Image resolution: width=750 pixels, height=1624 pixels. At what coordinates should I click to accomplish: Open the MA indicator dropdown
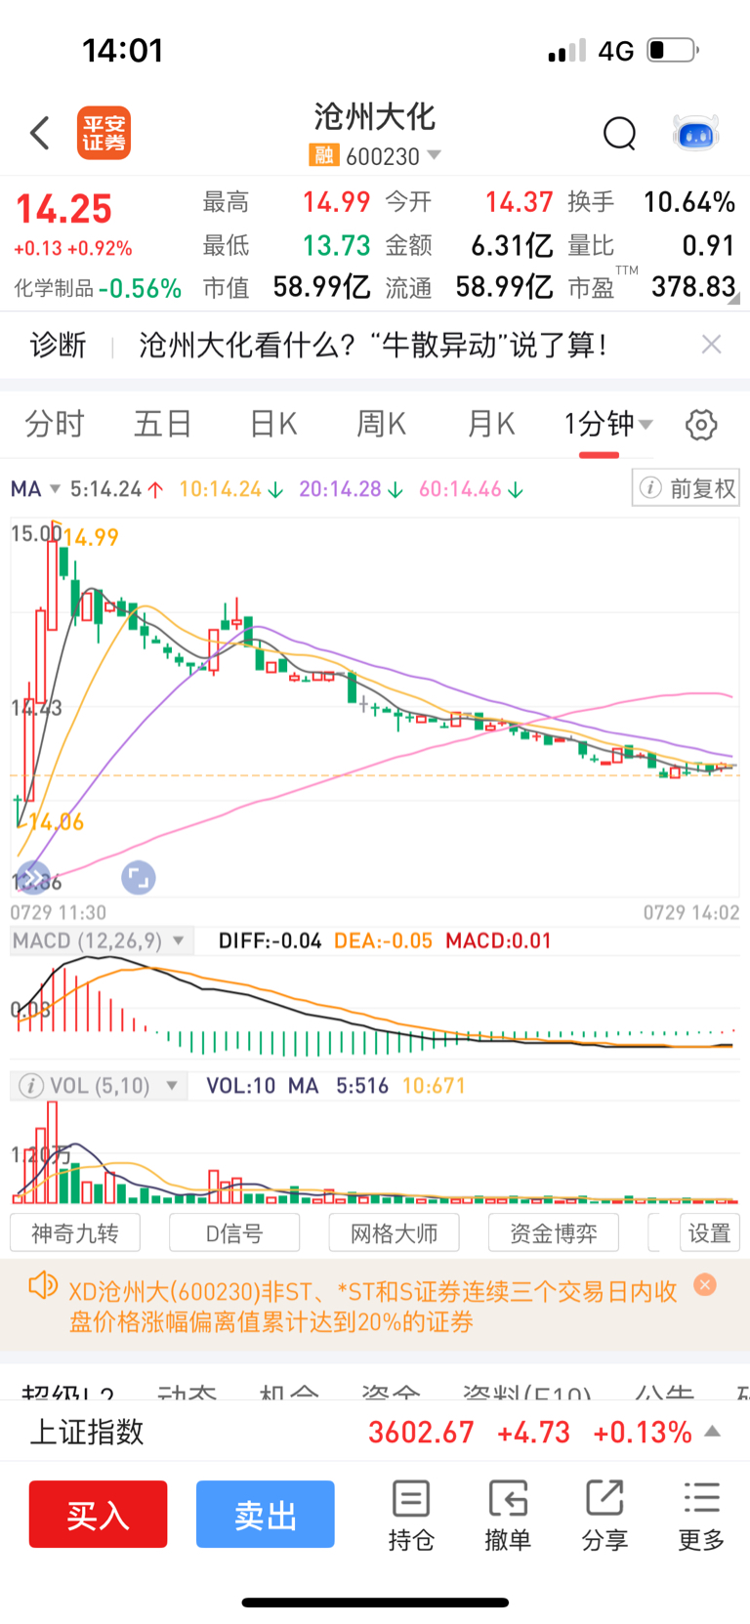(x=55, y=488)
